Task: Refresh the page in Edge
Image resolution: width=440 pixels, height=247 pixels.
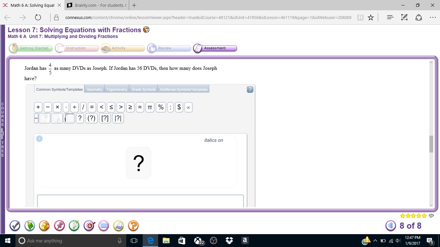Action: pyautogui.click(x=38, y=17)
